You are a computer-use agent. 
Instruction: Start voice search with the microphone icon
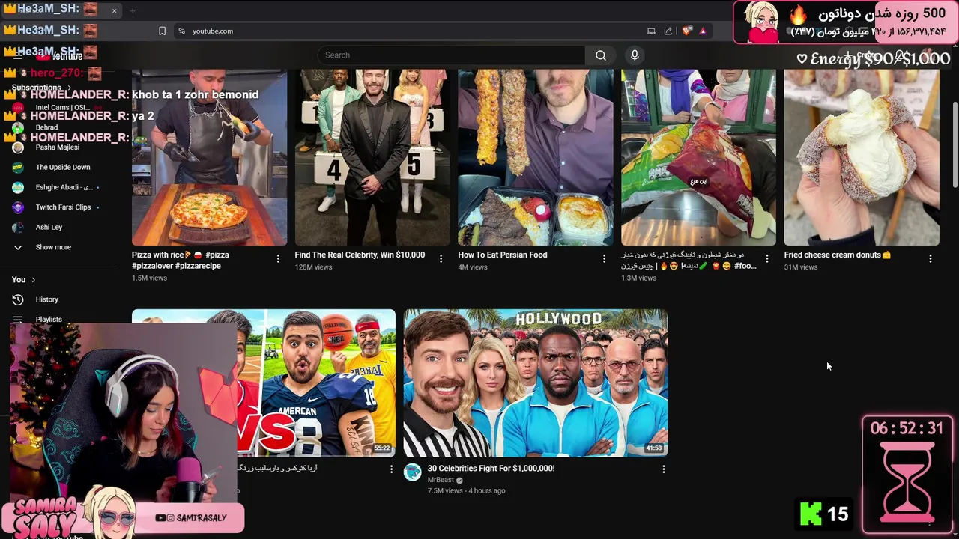635,55
